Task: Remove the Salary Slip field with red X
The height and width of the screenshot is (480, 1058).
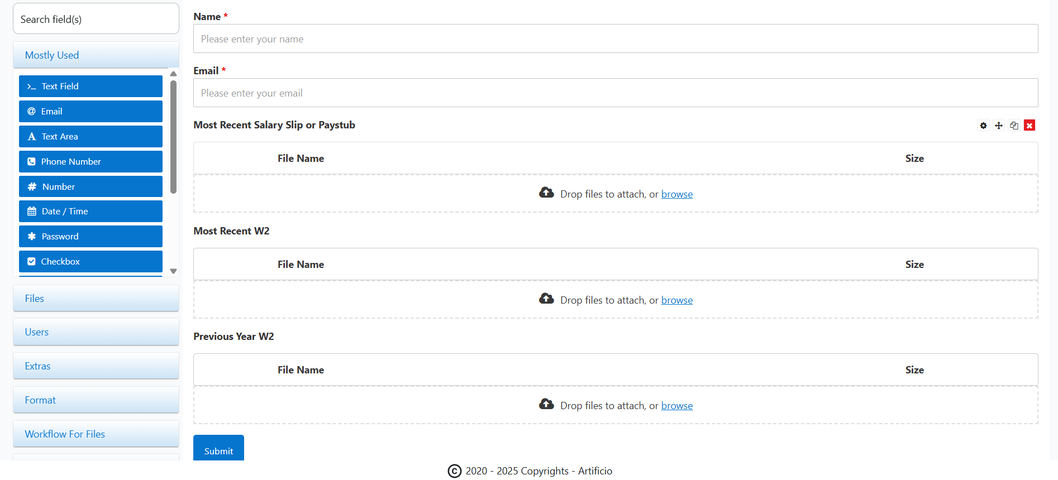Action: [x=1030, y=126]
